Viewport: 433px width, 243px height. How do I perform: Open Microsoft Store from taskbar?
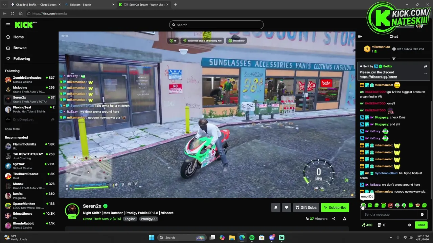point(261,238)
